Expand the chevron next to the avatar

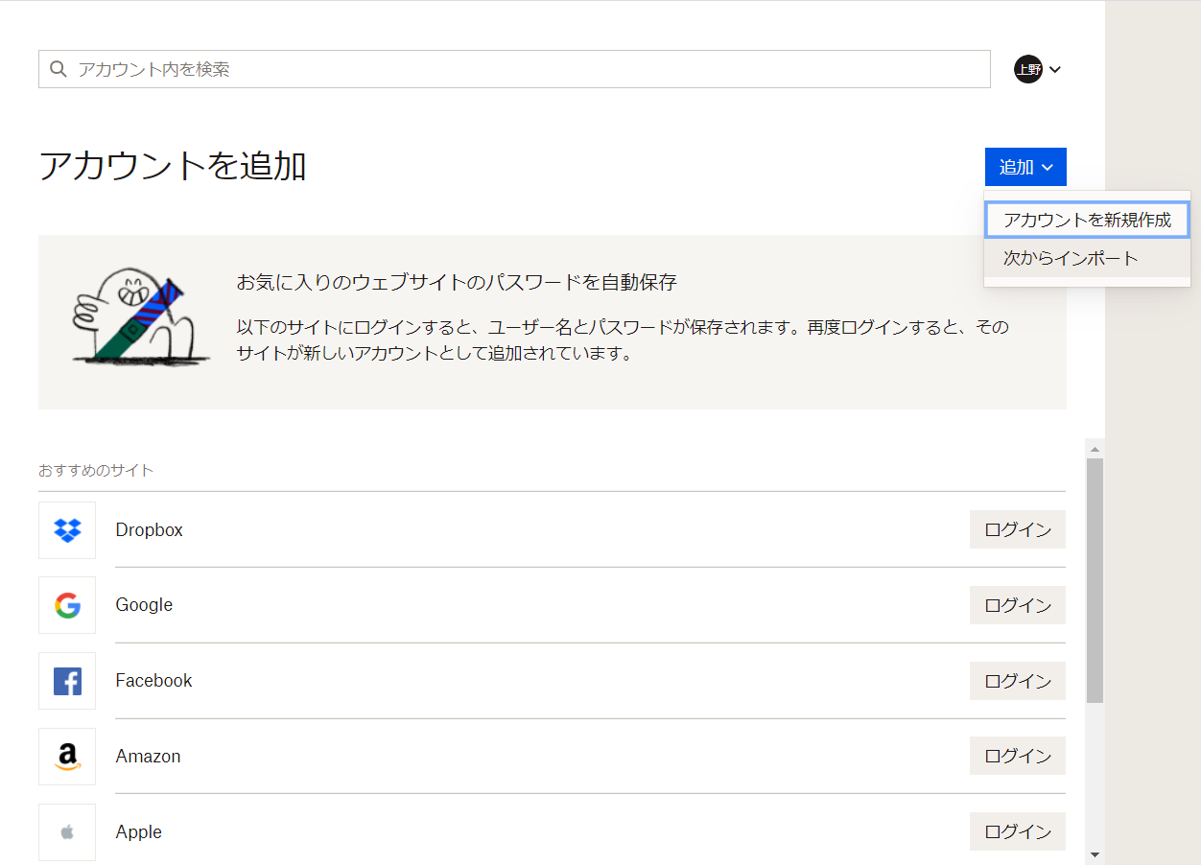click(1055, 69)
